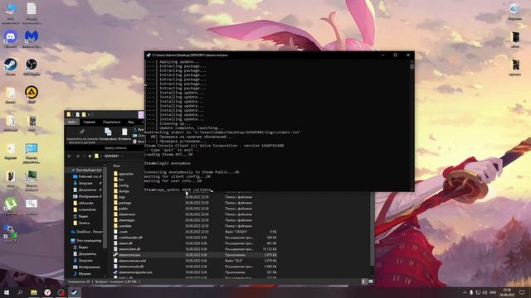Switch Explorer to details view button
Screen dimensions: 531x298
coord(364,281)
